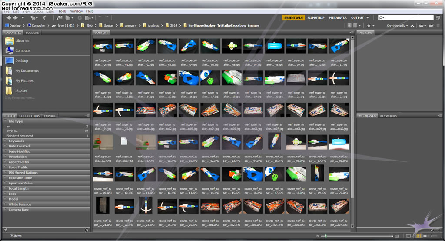Select the plain text file thumbnail
The height and width of the screenshot is (241, 445).
tap(124, 141)
